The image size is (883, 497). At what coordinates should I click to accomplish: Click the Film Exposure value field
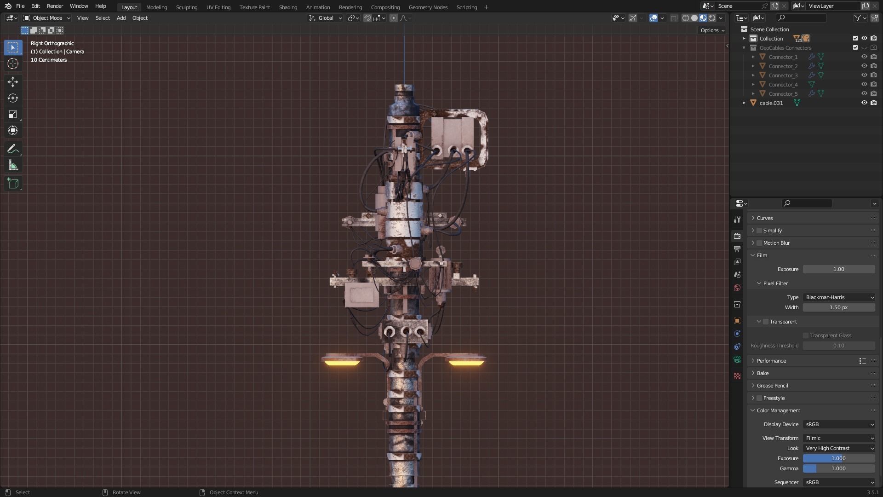point(839,269)
